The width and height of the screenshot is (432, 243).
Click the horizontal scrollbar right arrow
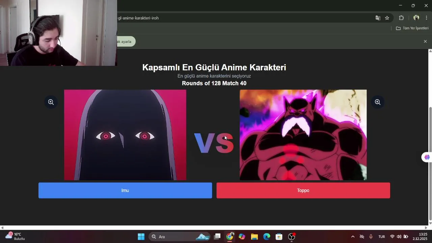click(x=426, y=228)
